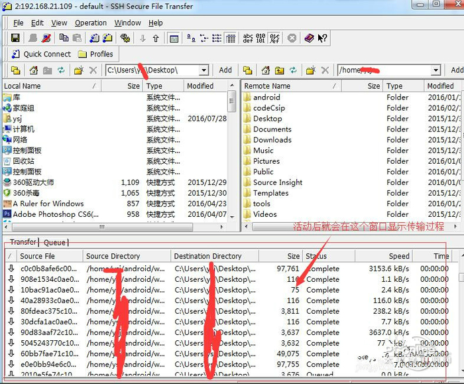464x384 pixels.
Task: Click the Save icon in the main toolbar
Action: [x=15, y=38]
